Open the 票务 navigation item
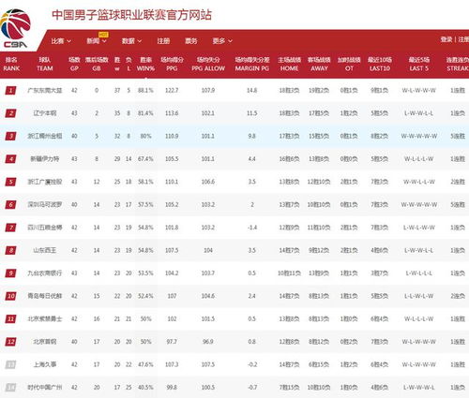The width and height of the screenshot is (469, 398). [191, 41]
